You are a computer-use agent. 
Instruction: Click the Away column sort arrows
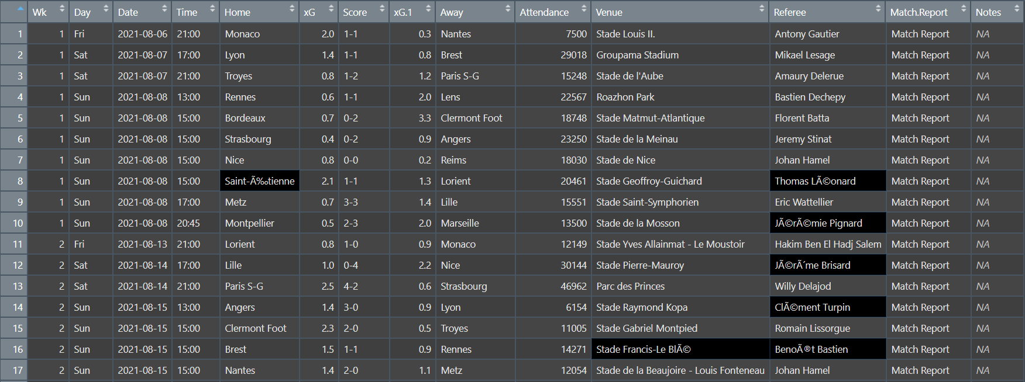[507, 9]
